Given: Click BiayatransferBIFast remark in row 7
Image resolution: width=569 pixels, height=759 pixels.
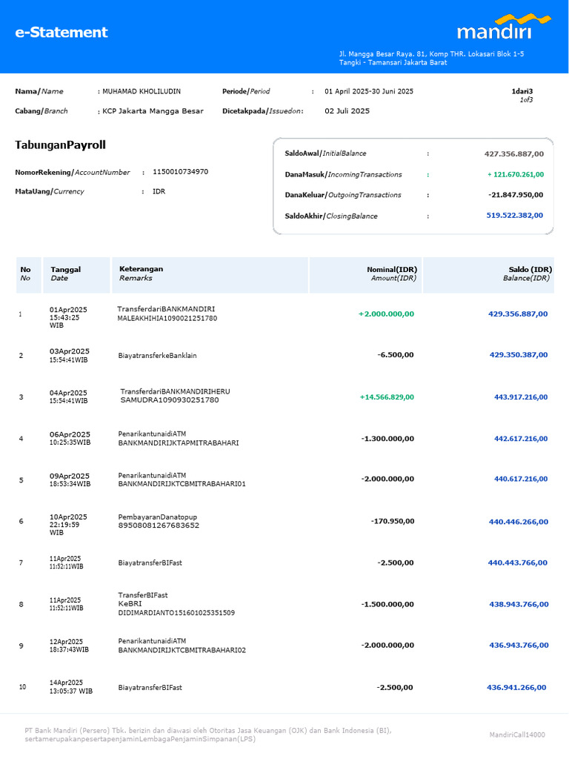Looking at the screenshot, I should click(150, 563).
